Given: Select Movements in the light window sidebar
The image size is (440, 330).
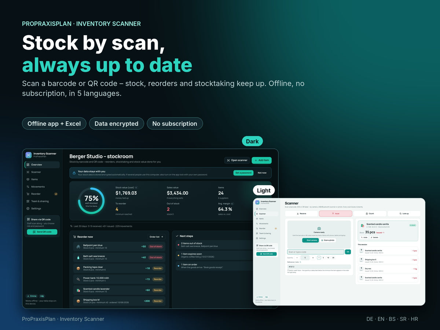Looking at the screenshot, I should coord(267,224).
